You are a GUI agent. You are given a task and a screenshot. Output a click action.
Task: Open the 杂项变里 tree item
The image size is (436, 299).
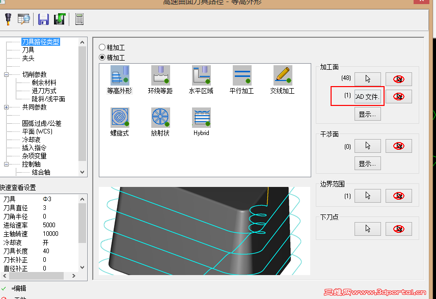pos(34,156)
